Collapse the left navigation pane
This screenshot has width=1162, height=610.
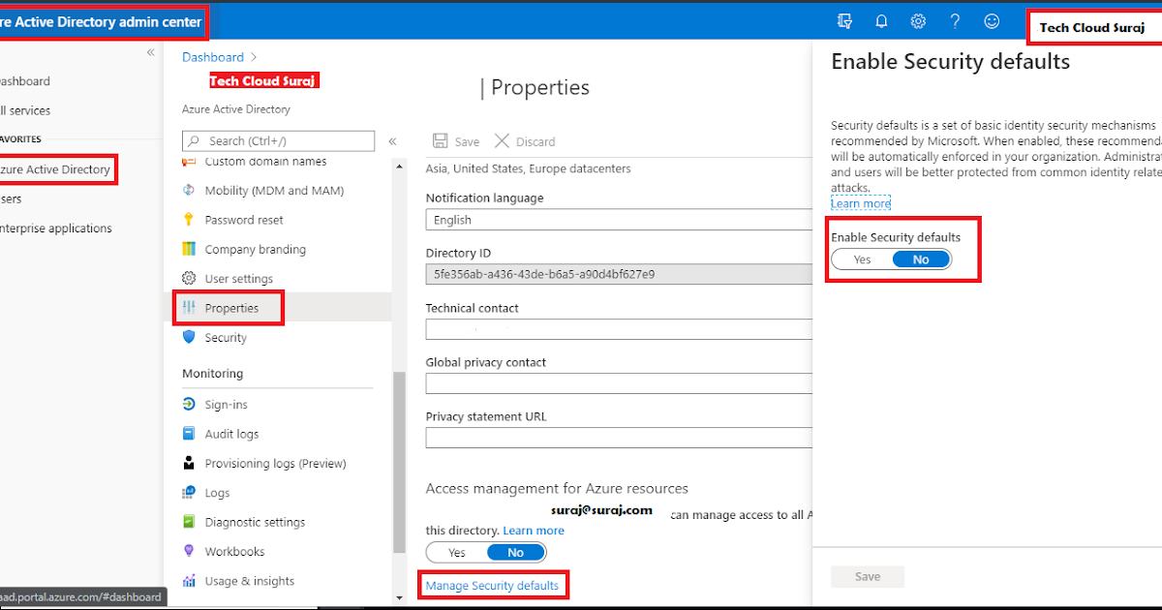[150, 52]
